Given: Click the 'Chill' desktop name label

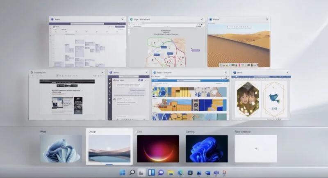Looking at the screenshot, I should pos(139,132).
